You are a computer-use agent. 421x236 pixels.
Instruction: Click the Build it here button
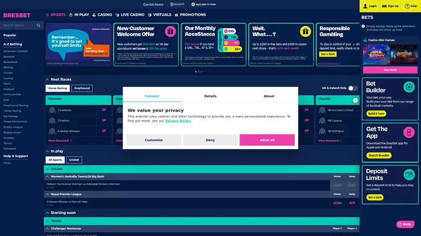[x=376, y=113]
